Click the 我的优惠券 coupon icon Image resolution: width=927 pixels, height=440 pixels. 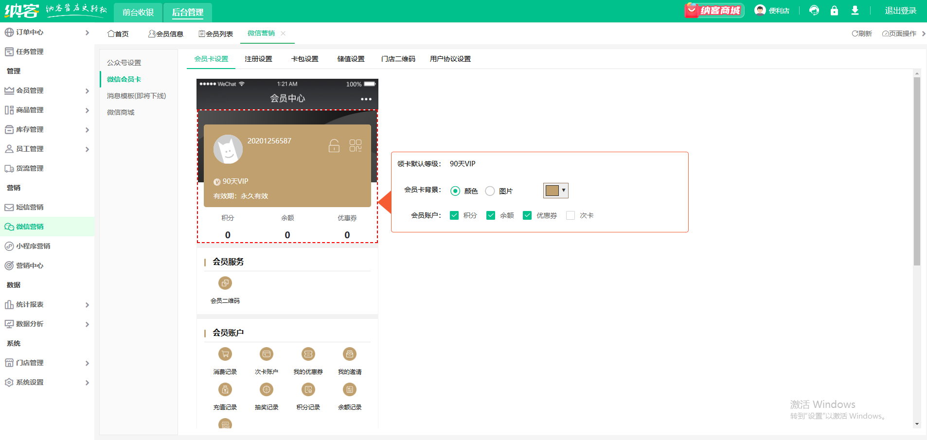308,354
